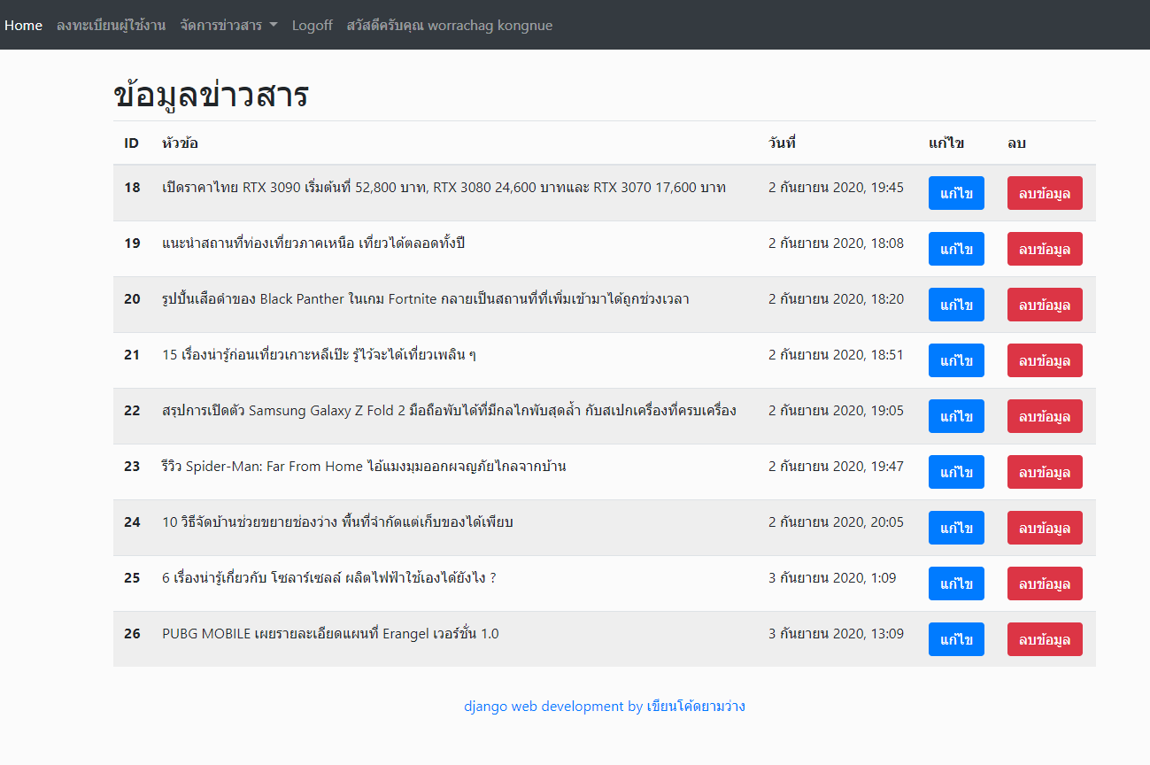Edit news item 24 with แก้ไข
Screen dimensions: 1150x765
pos(956,528)
